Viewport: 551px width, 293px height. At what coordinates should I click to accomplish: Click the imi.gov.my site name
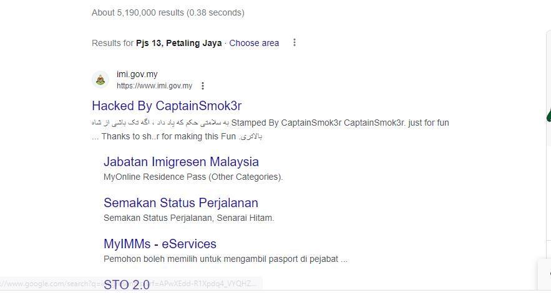[x=137, y=74]
